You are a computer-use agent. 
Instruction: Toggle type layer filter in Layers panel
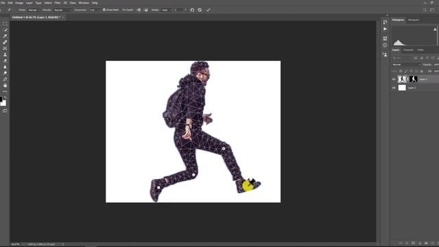pos(427,58)
